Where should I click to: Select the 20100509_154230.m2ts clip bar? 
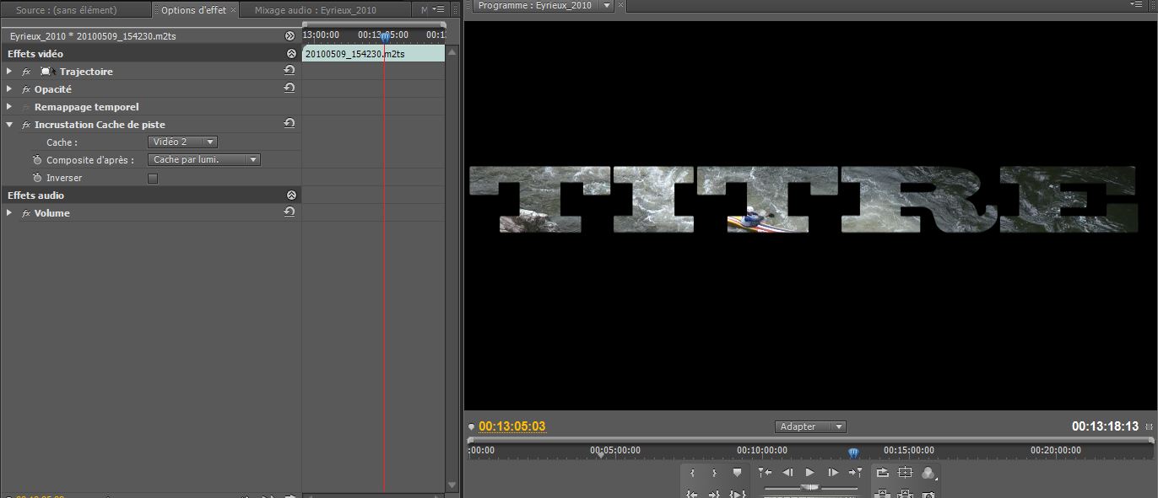(x=373, y=54)
